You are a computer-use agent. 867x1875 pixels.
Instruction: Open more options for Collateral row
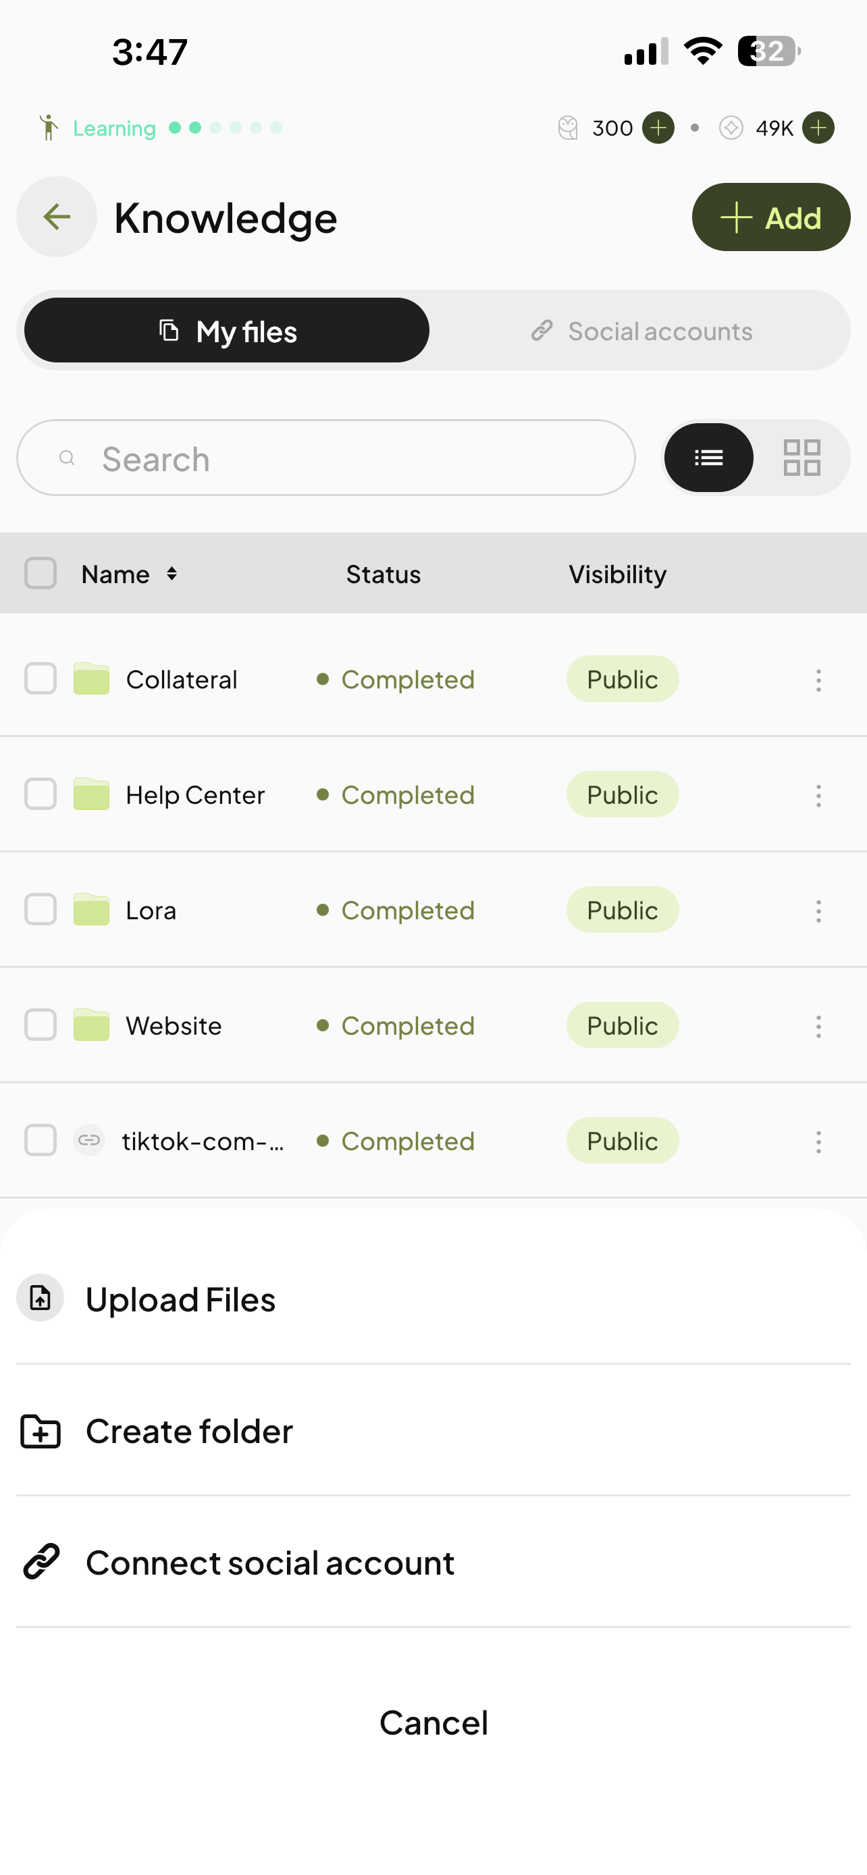(818, 680)
